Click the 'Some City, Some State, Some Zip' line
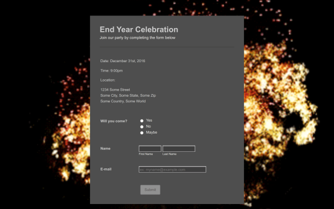Screen dimensions: 334x209 [x=128, y=96]
